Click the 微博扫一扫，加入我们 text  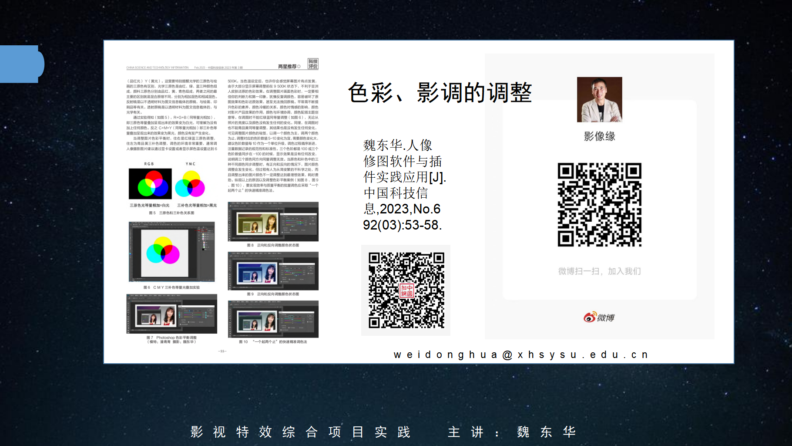599,271
